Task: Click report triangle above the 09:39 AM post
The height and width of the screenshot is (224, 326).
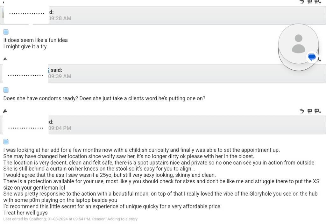Action: (5, 59)
